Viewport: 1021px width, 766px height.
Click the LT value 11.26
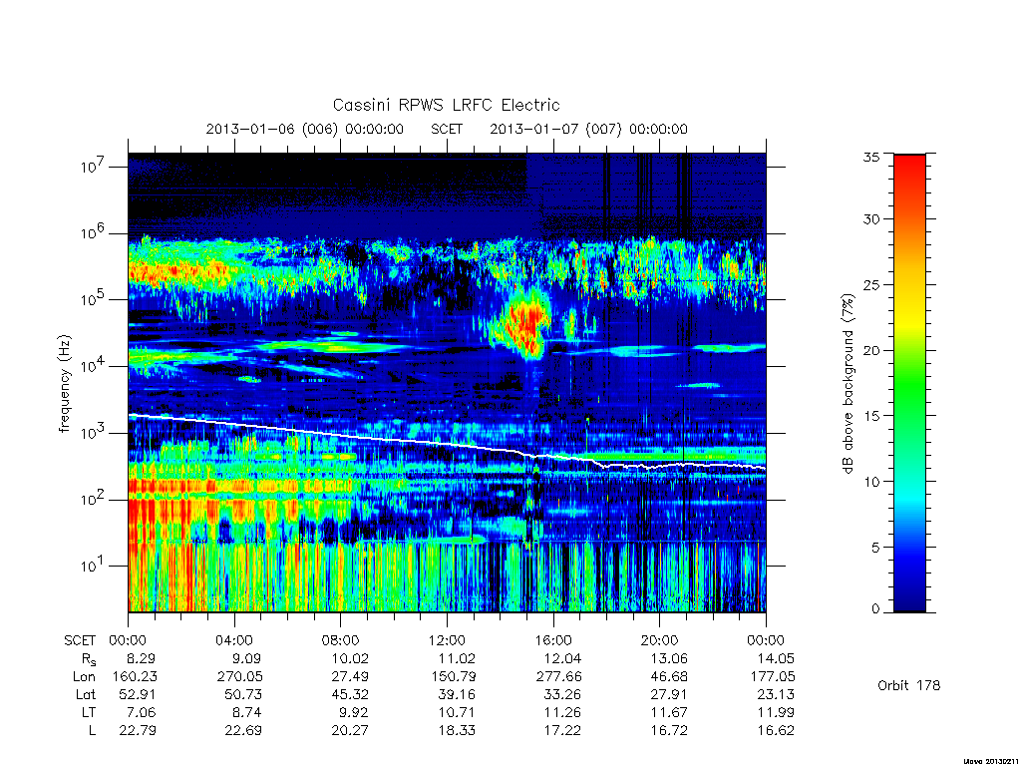coord(562,712)
